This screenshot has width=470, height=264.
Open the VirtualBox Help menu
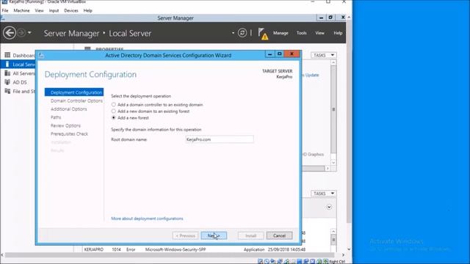coord(88,10)
